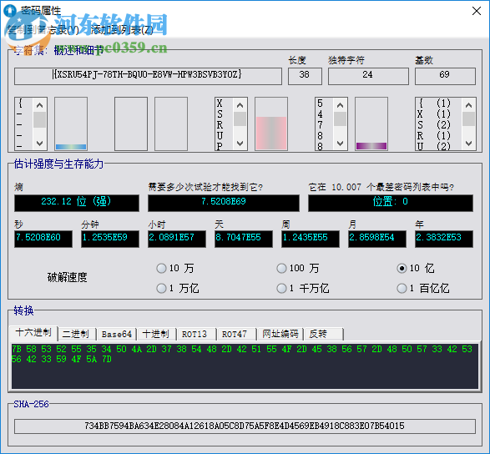The image size is (490, 454).
Task: Select the 1 万亿 cracking speed
Action: pyautogui.click(x=178, y=288)
